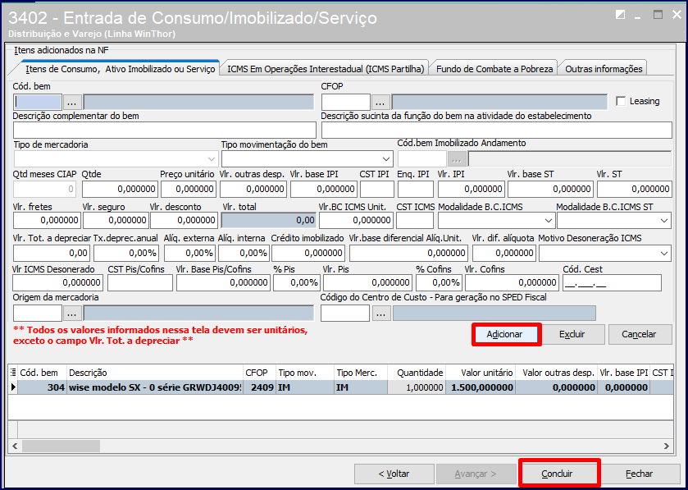Focus the Vlr. seguro input field
Viewport: 688px width, 490px height.
coord(116,221)
